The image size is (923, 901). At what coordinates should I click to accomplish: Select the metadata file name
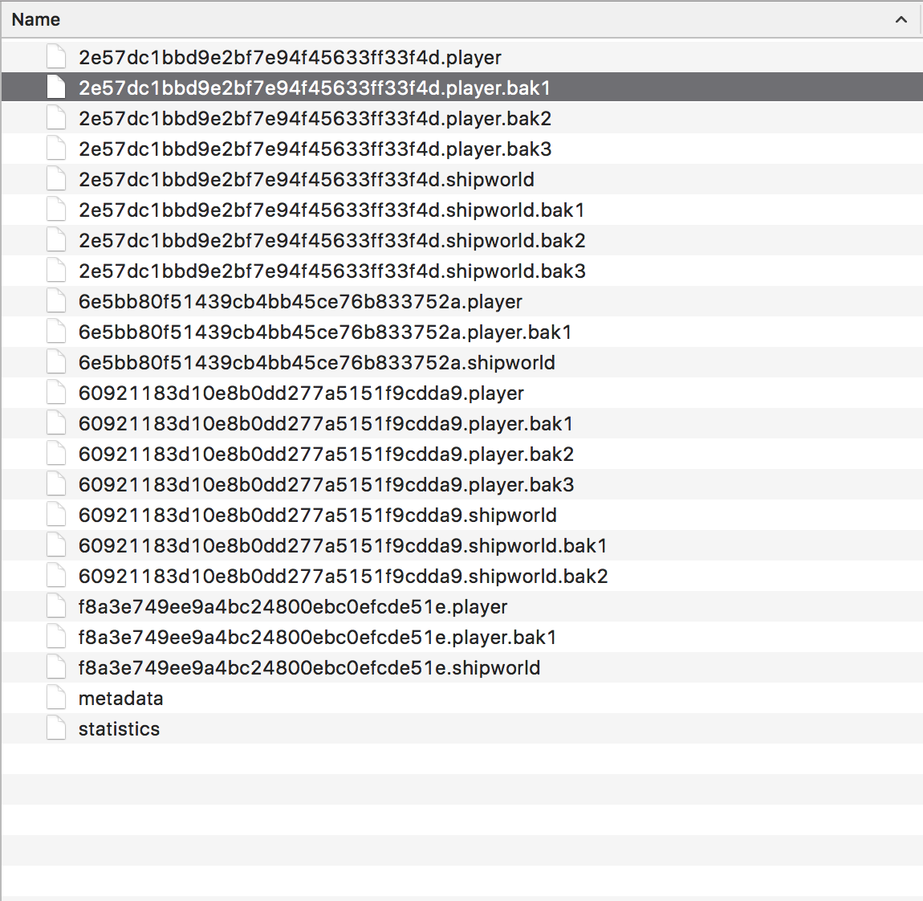point(120,699)
